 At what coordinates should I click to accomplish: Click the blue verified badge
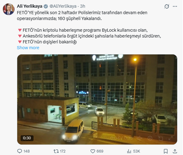46,6
